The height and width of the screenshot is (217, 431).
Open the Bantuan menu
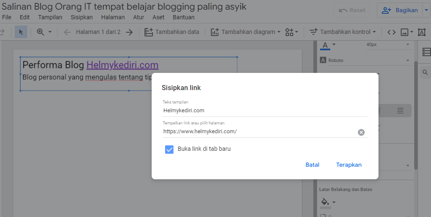pos(184,17)
